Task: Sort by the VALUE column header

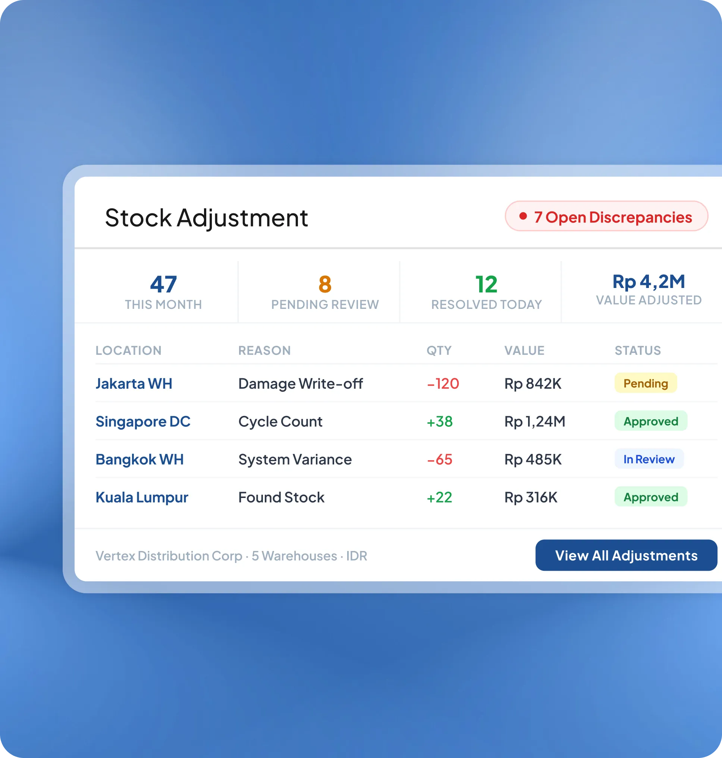Action: [x=524, y=350]
